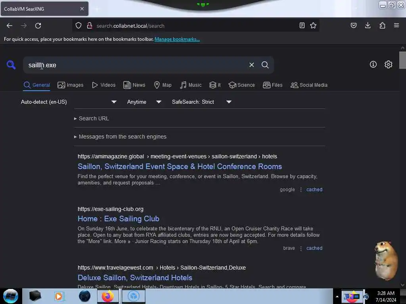Click the amimagazine.global result URL
Screen dimensions: 406x304
(x=177, y=156)
